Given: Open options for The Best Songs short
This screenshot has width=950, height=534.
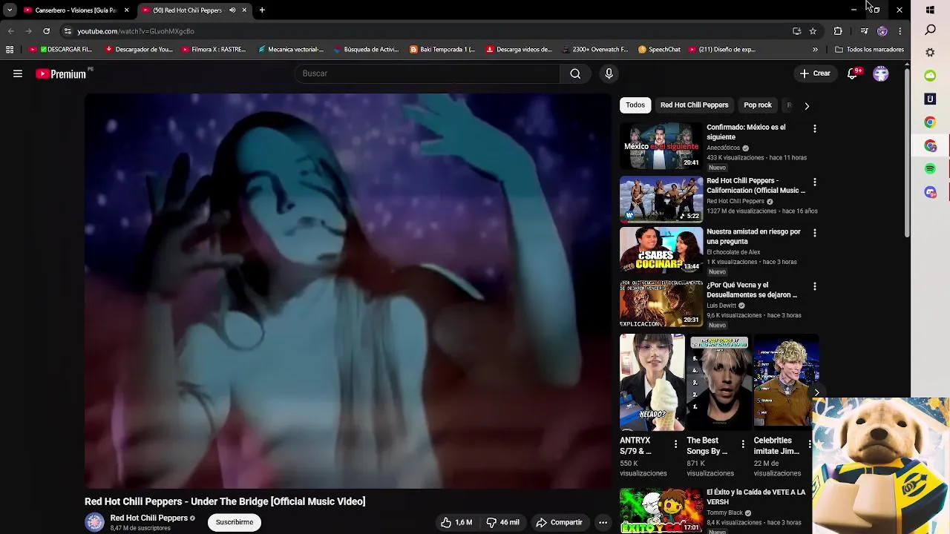Looking at the screenshot, I should coord(743,444).
